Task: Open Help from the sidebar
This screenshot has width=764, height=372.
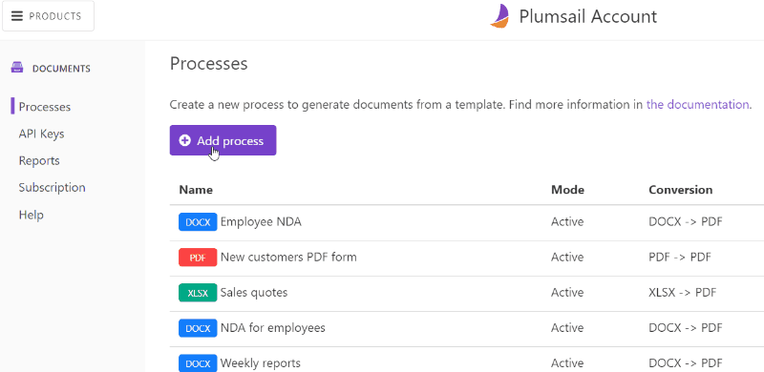Action: pyautogui.click(x=32, y=215)
